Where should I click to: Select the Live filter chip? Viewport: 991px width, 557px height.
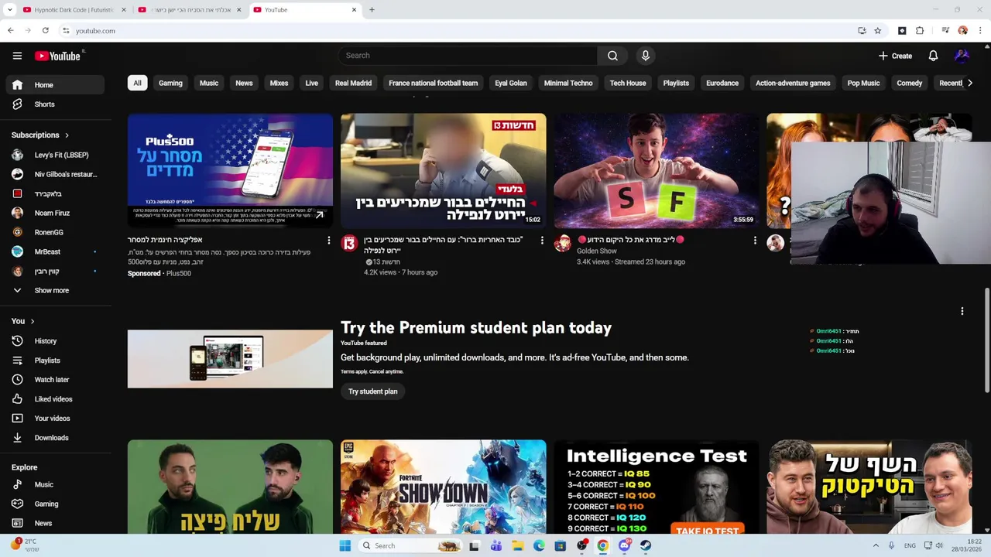pos(311,83)
